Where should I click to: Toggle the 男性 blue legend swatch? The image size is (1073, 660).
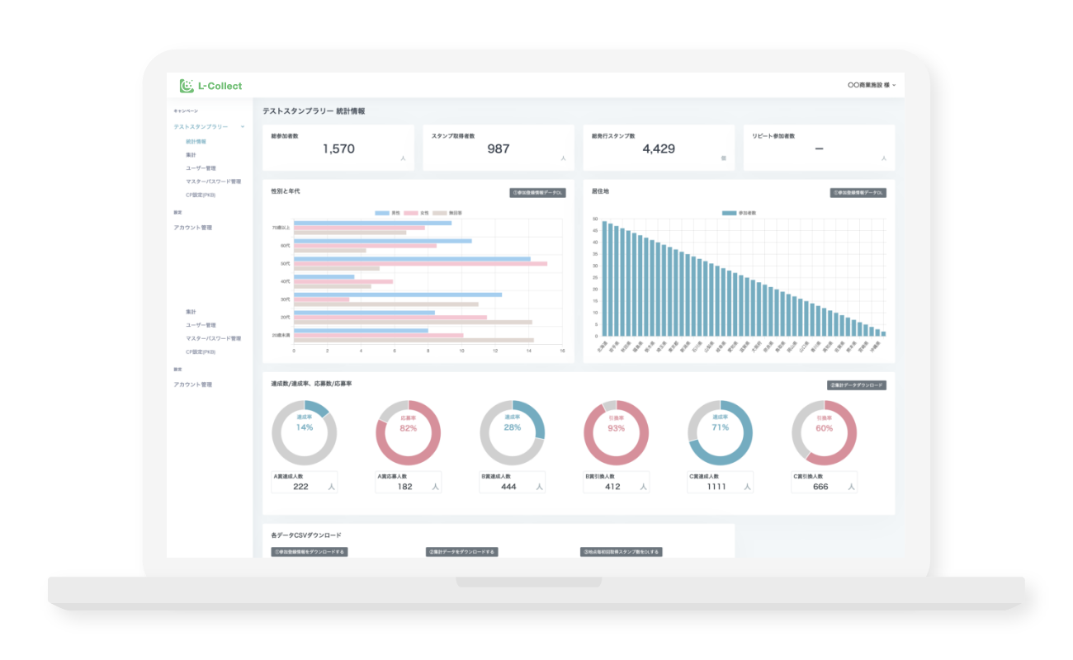click(x=381, y=213)
